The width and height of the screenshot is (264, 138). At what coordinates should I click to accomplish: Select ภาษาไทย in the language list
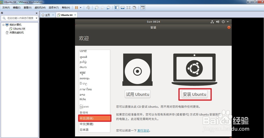pos(95,89)
